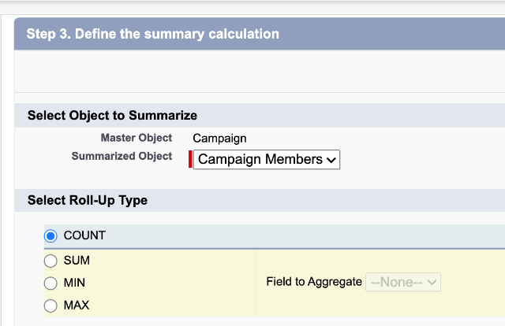Click the Campaign master object value
The height and width of the screenshot is (326, 505).
point(219,139)
